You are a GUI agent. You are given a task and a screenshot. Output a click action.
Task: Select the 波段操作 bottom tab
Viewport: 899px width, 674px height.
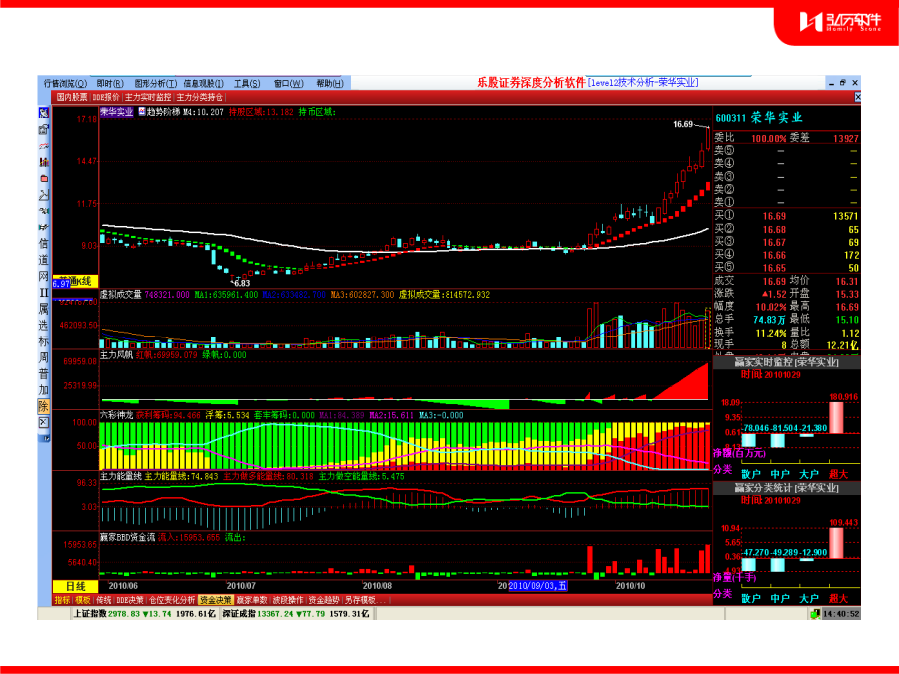[x=288, y=600]
